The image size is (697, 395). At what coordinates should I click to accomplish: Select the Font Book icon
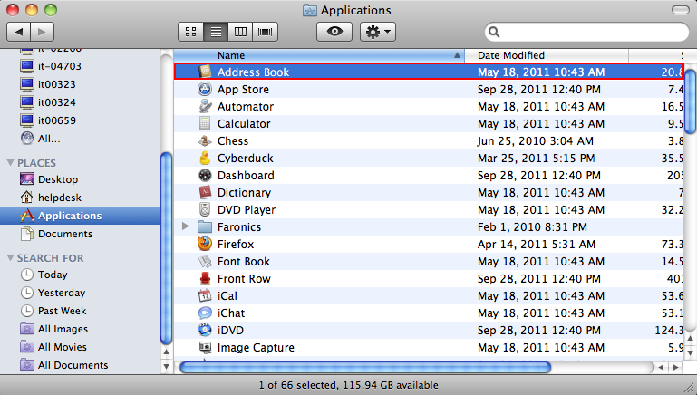point(205,261)
